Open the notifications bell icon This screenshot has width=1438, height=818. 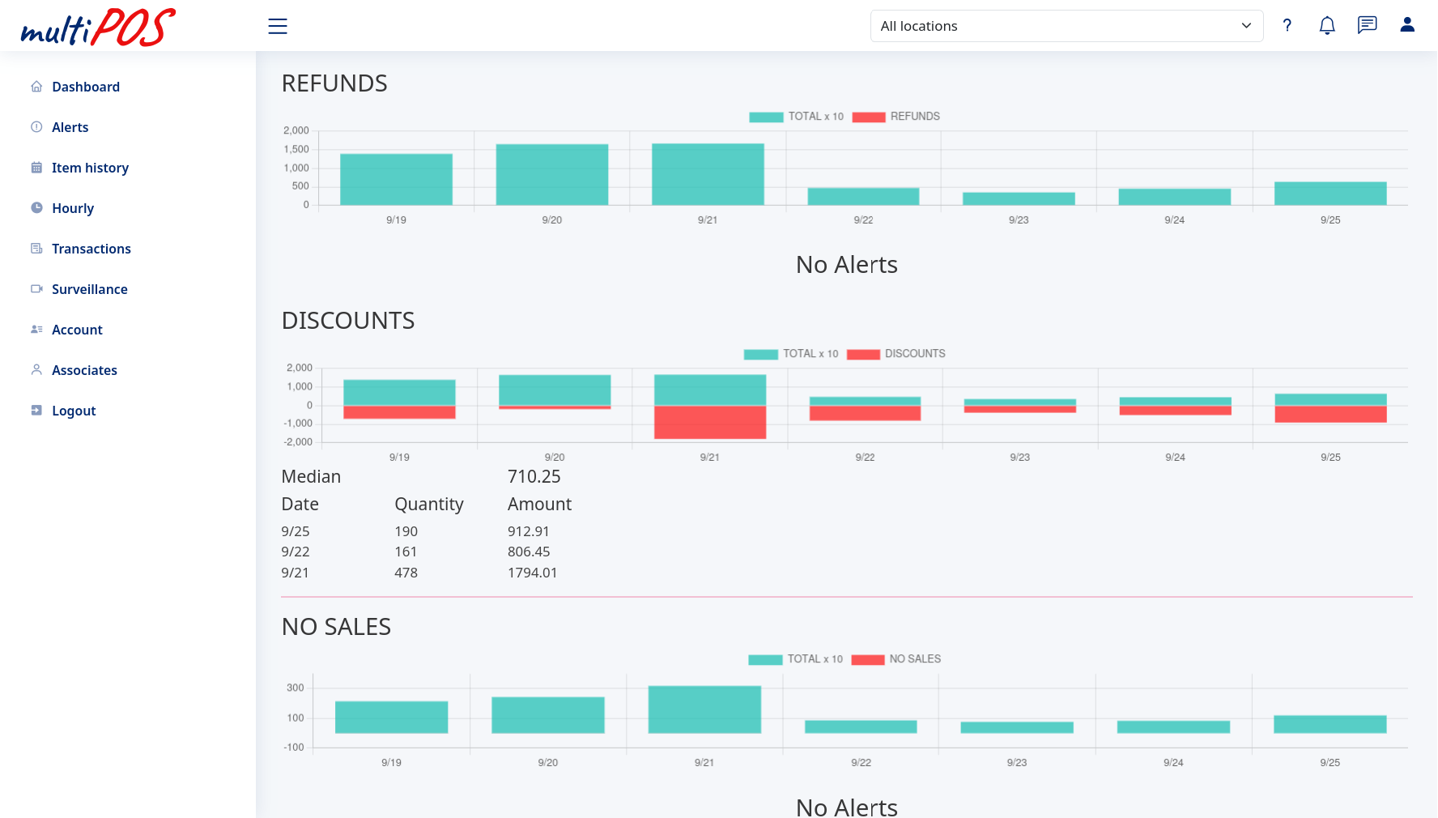coord(1327,26)
